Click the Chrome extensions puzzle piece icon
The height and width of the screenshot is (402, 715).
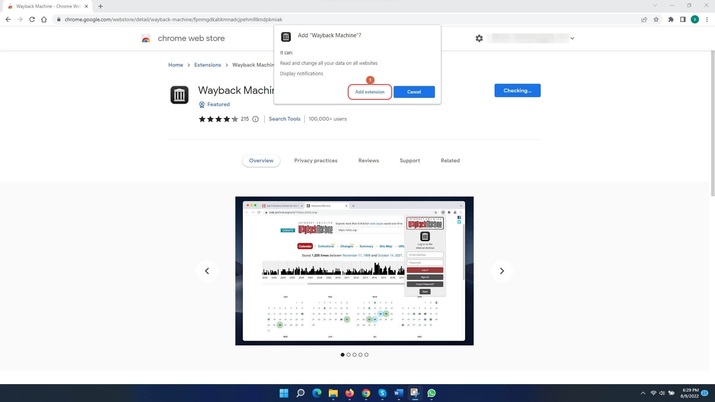coord(670,19)
